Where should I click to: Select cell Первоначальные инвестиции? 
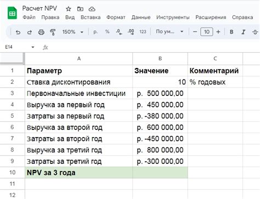(x=79, y=93)
